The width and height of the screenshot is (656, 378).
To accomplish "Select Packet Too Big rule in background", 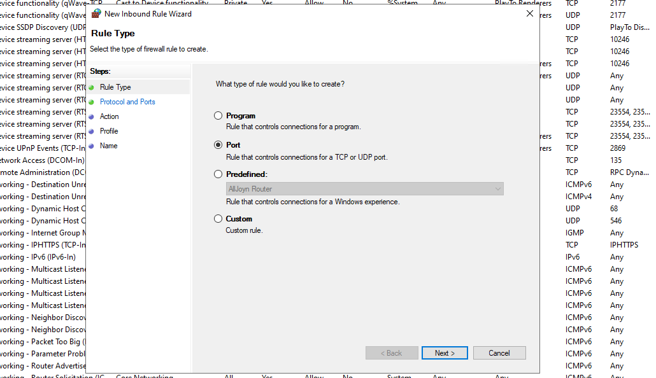I will [x=43, y=342].
